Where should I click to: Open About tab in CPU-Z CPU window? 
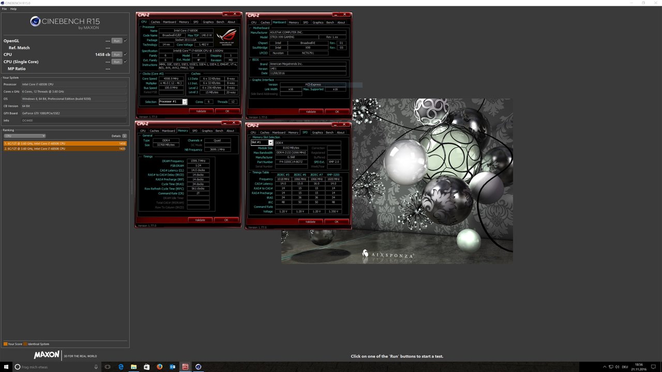coord(231,22)
